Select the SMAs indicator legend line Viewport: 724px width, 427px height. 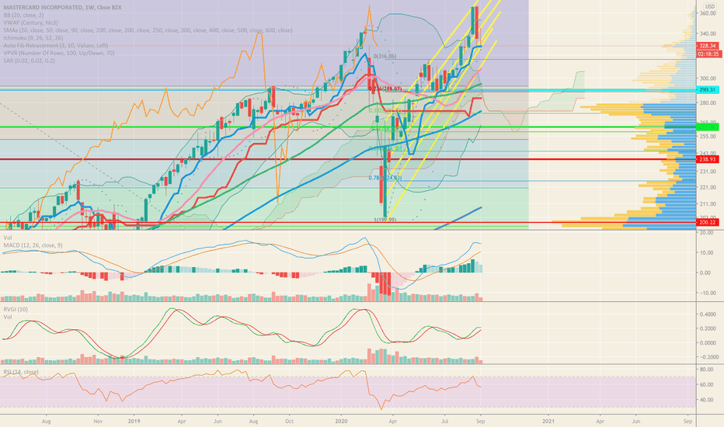coord(148,30)
